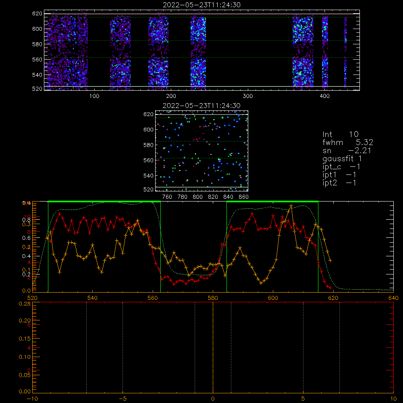Click the x-axis label 820 on the small square plot

click(213, 197)
